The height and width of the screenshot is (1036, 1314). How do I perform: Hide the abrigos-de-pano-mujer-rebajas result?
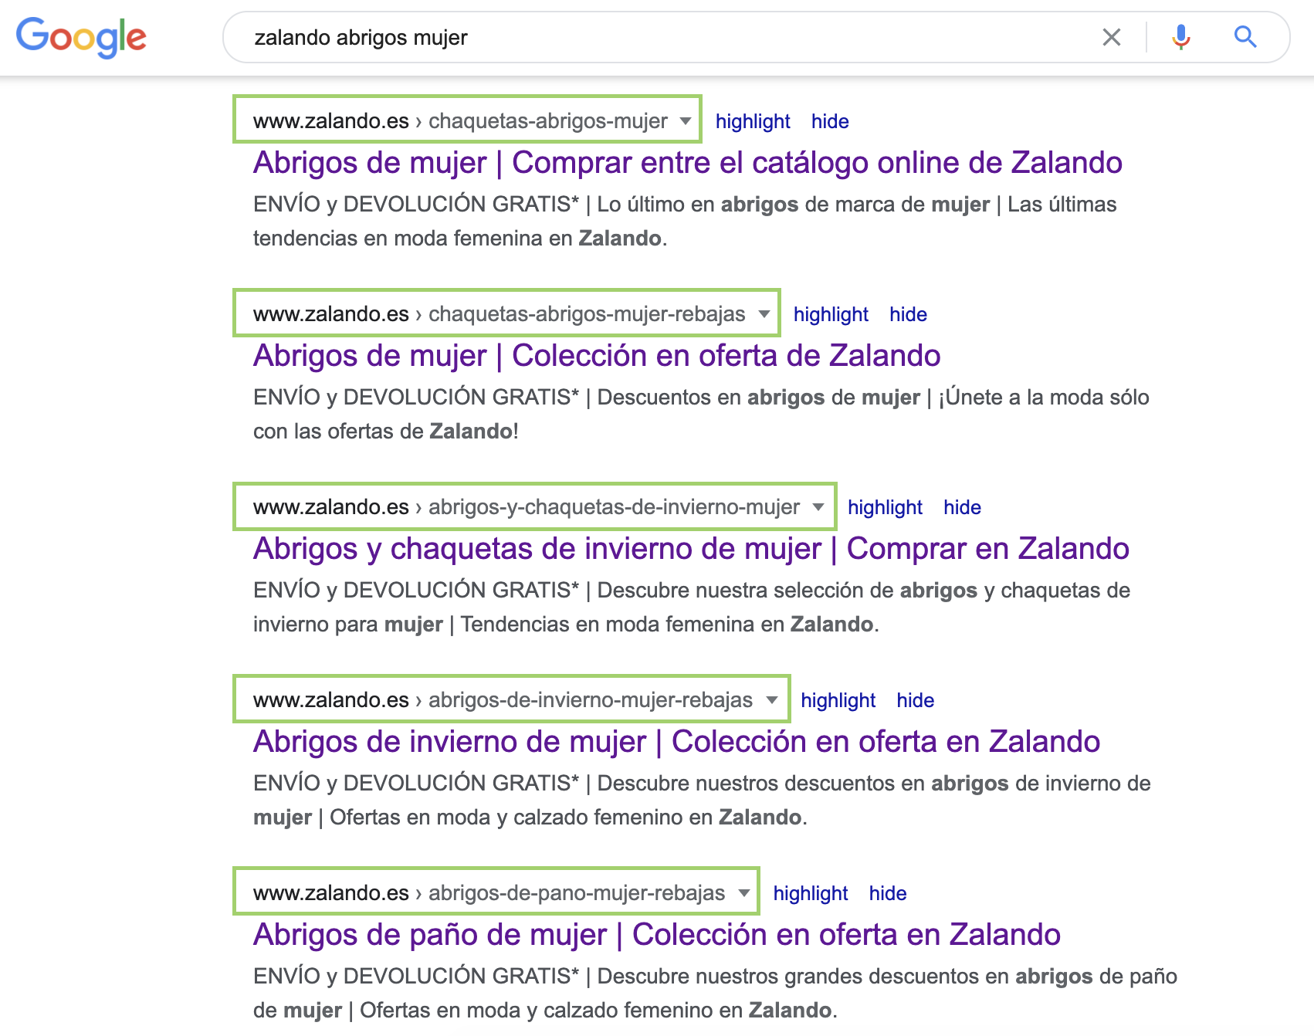point(887,893)
